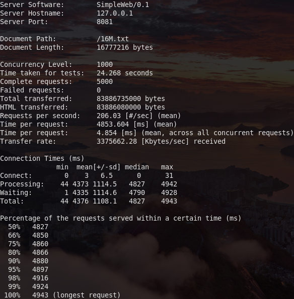The width and height of the screenshot is (294, 299).
Task: Select the 75% percentile value 4860
Action: coord(40,244)
